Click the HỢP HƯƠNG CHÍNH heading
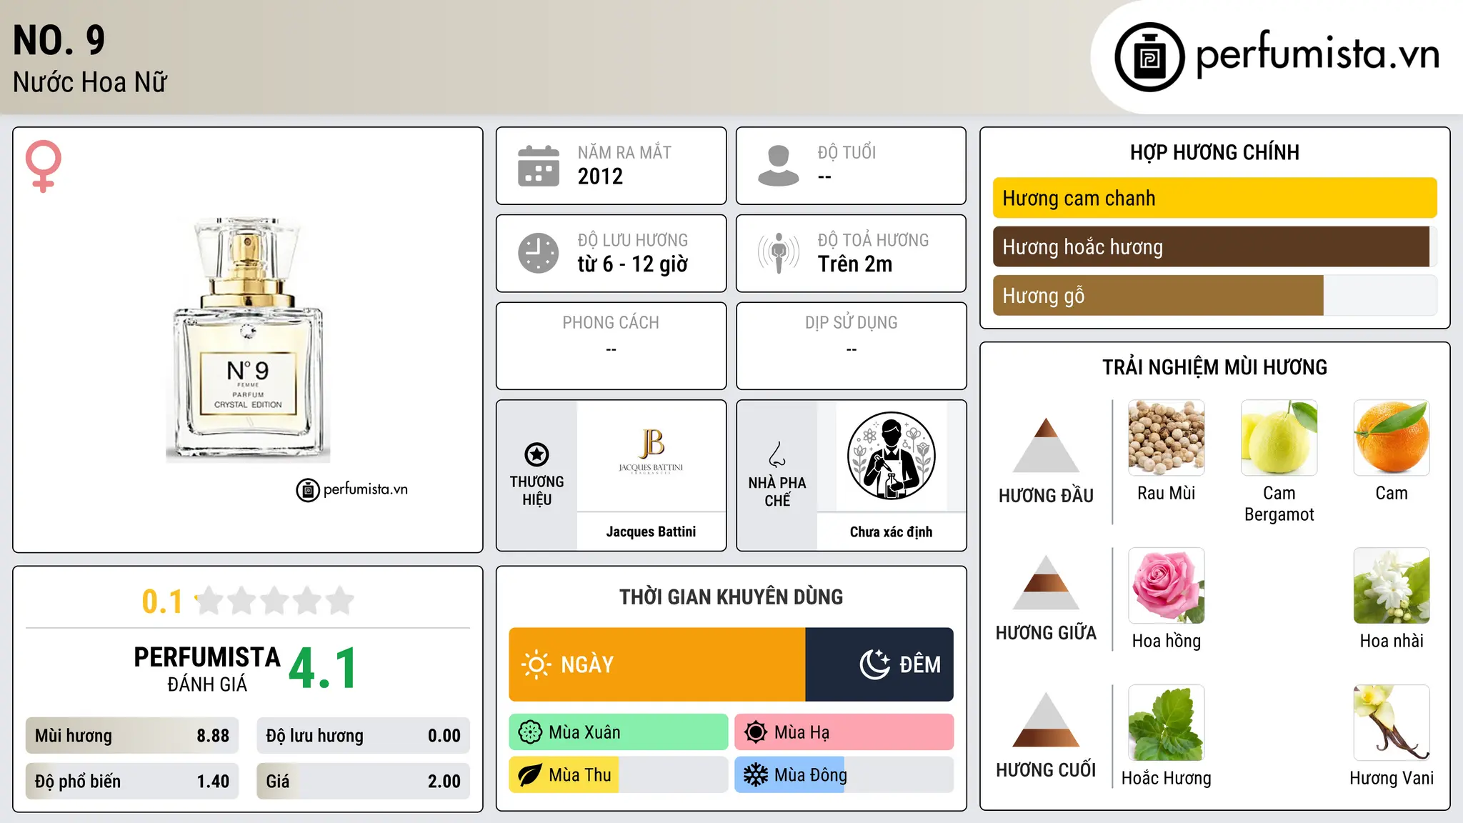Image resolution: width=1463 pixels, height=823 pixels. 1214,152
